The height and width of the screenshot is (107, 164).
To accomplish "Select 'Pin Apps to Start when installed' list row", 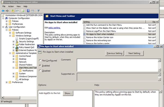I will (x=119, y=34).
